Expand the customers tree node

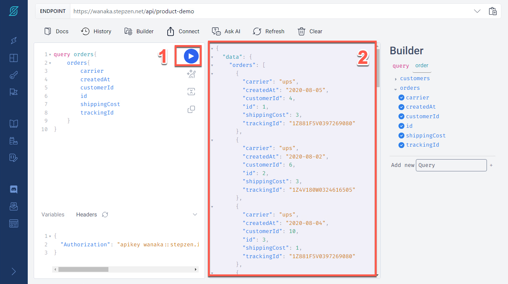(x=396, y=79)
